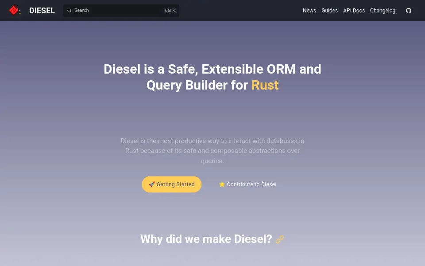Image resolution: width=425 pixels, height=266 pixels.
Task: Click the Getting Started button
Action: [172, 184]
